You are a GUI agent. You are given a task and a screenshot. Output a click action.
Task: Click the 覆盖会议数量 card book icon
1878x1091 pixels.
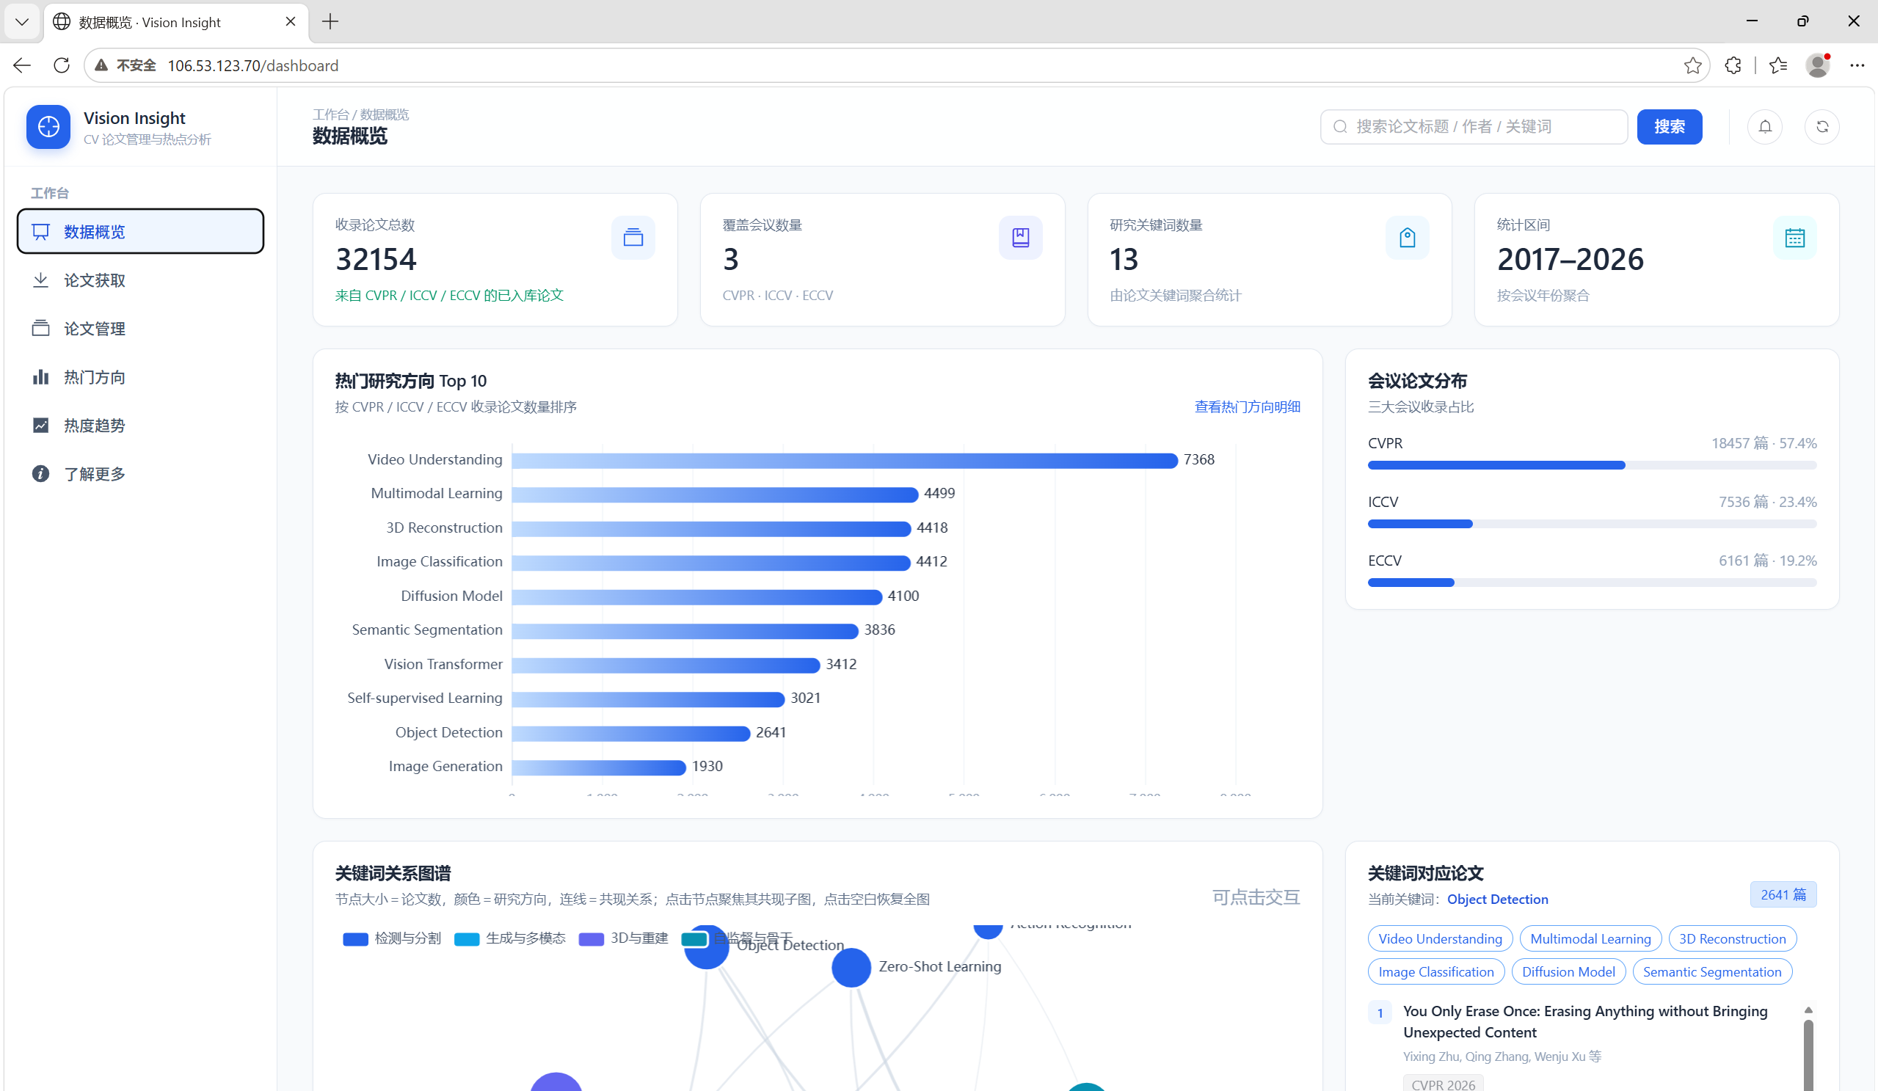[1020, 238]
